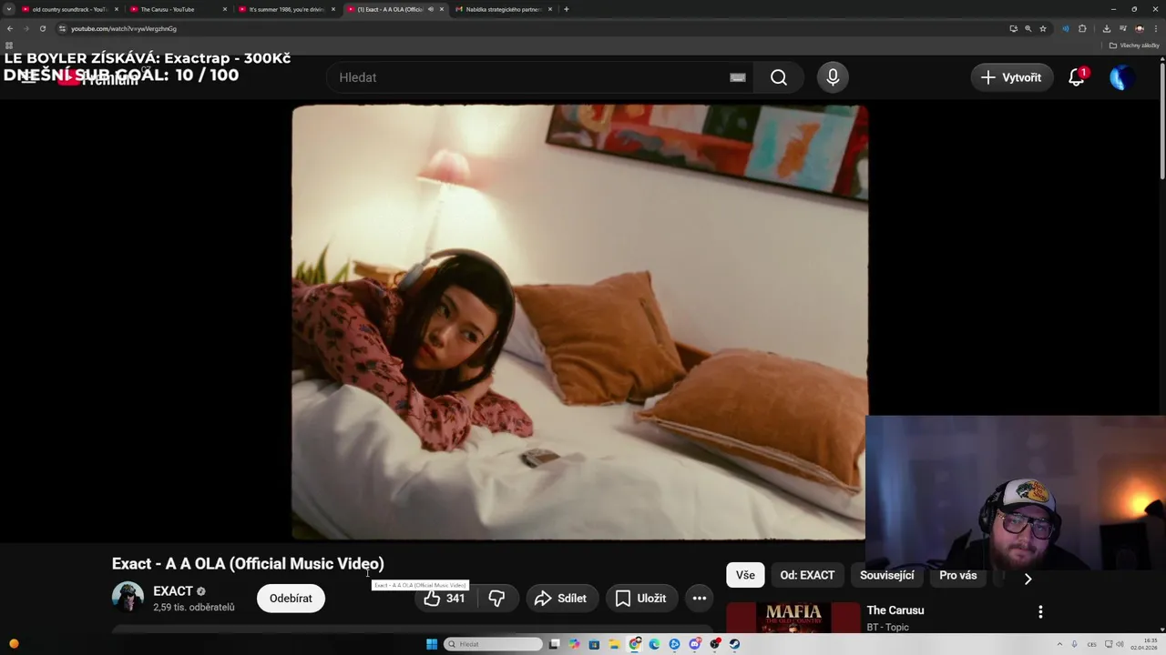Expand the tab search dropdown arrow
The width and height of the screenshot is (1166, 655).
point(9,9)
